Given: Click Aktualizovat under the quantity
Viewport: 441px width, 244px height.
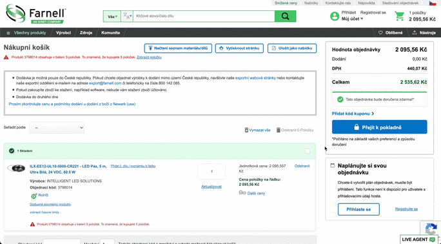Looking at the screenshot, I should (211, 187).
